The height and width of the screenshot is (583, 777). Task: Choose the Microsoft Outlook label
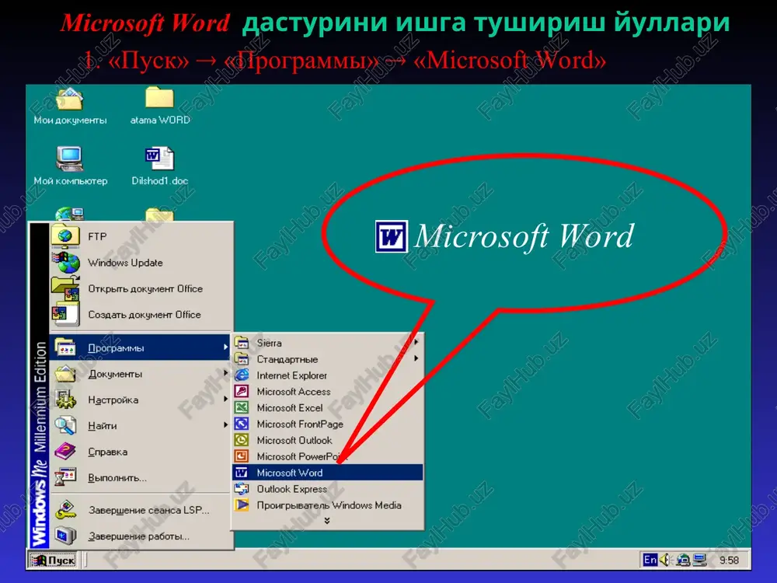pyautogui.click(x=294, y=440)
